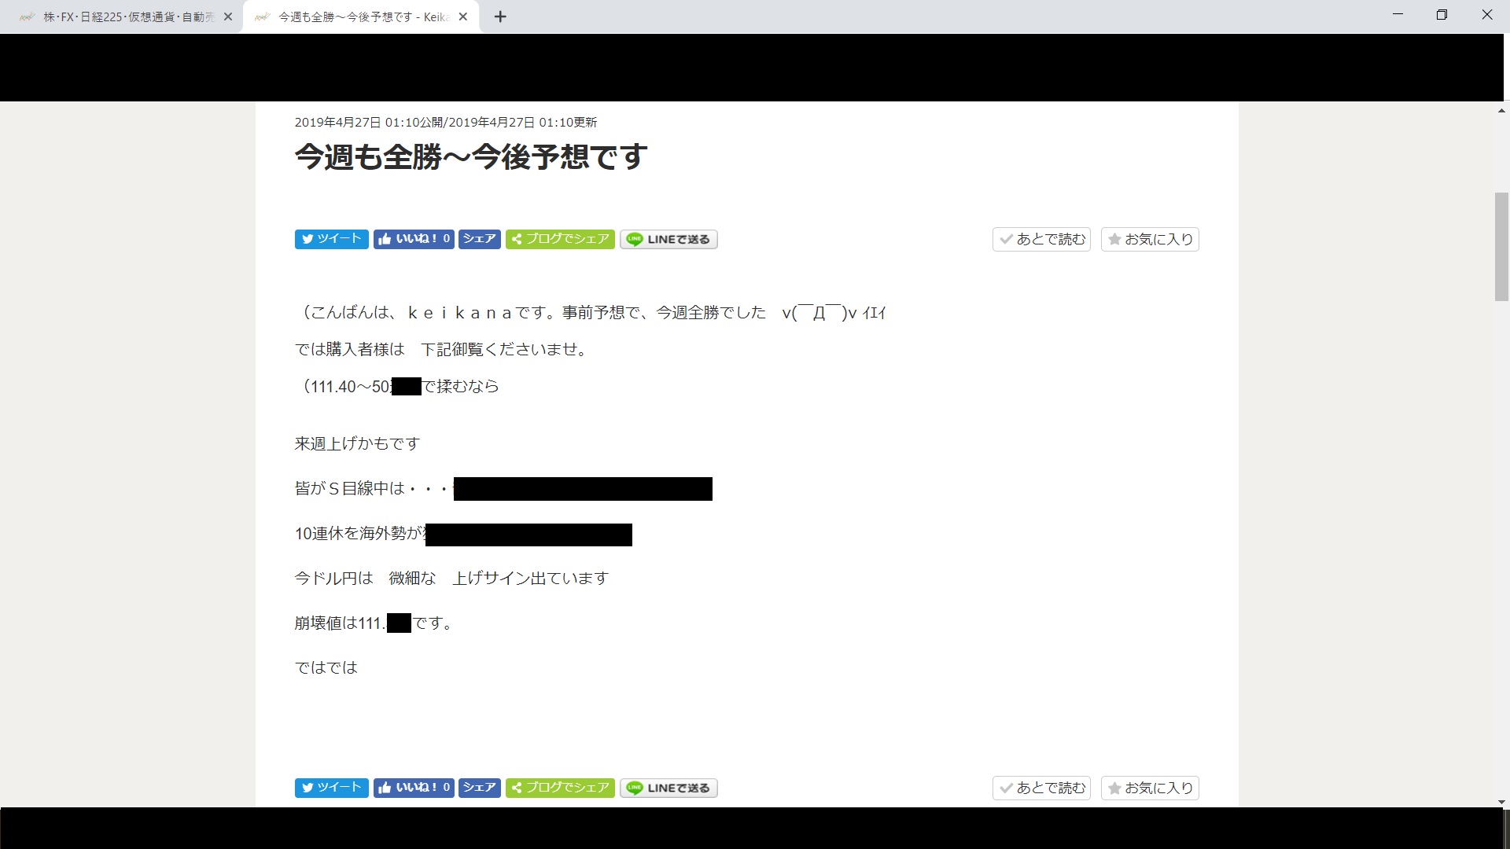
Task: Click the top Facebook シェア button
Action: [x=479, y=239]
